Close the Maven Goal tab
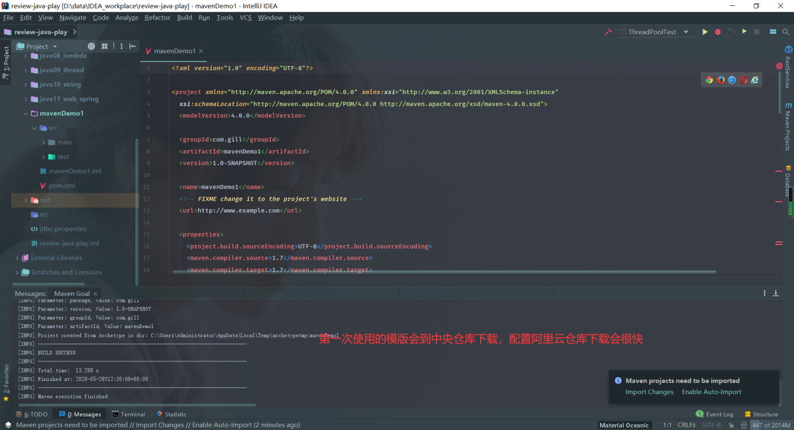This screenshot has width=794, height=430. (95, 293)
